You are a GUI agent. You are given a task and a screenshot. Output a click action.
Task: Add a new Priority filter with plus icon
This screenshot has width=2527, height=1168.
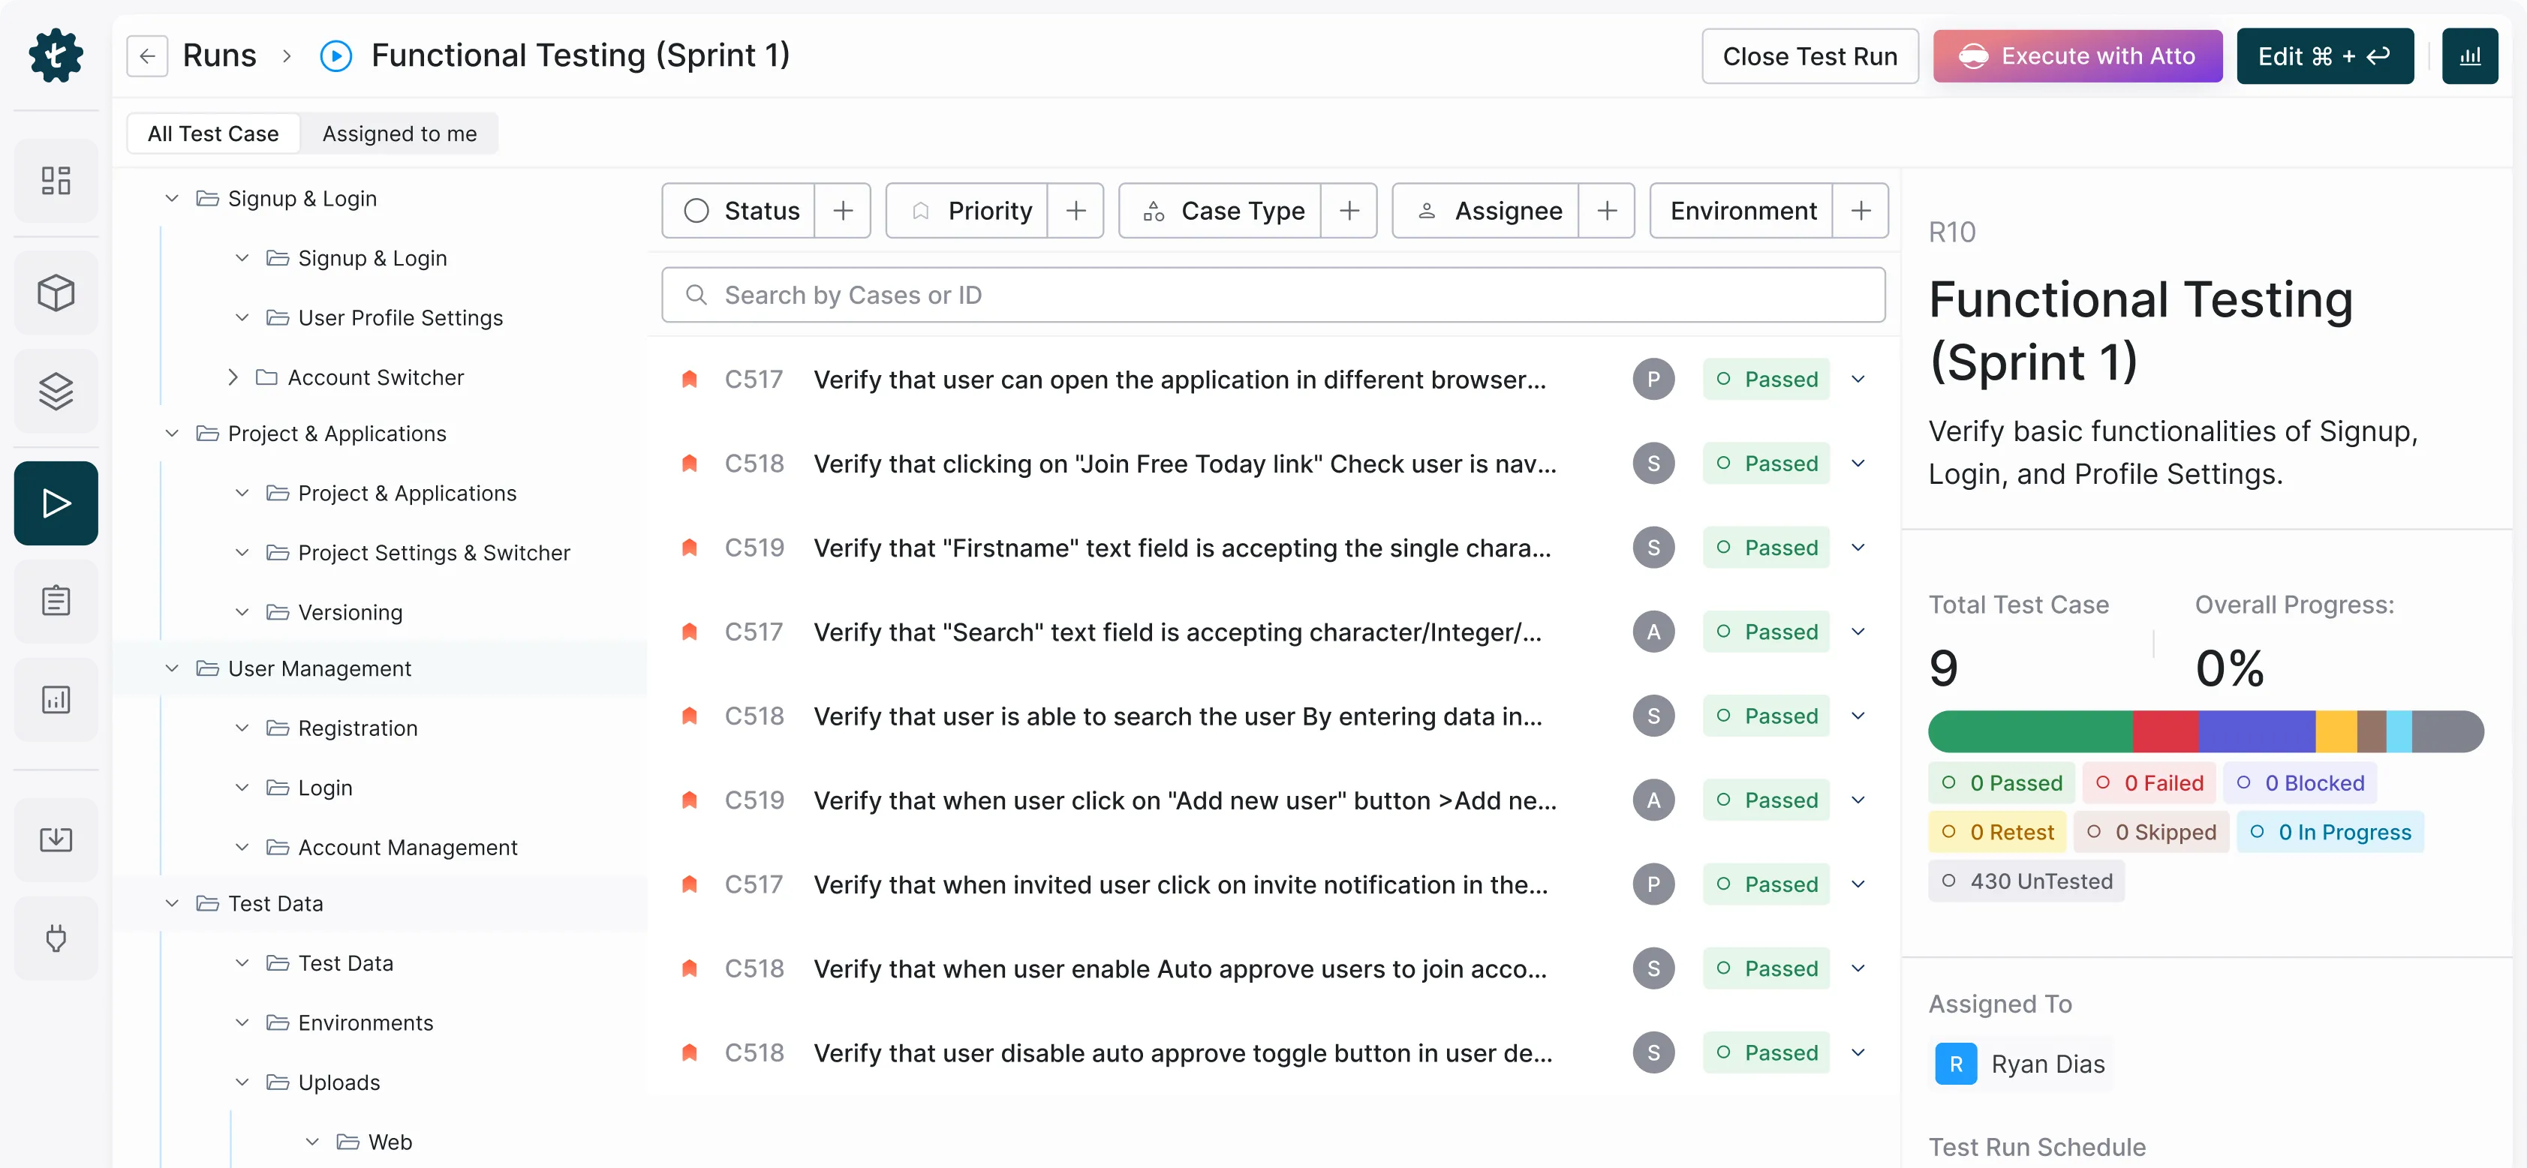[x=1076, y=210]
